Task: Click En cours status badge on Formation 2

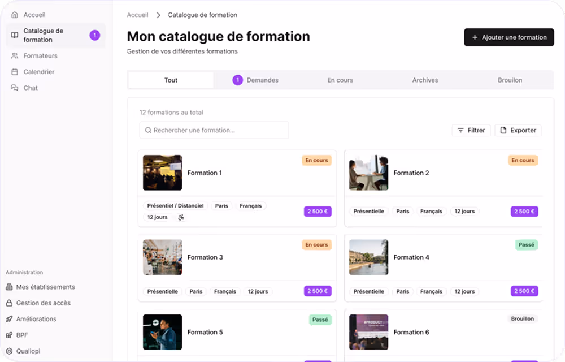Action: click(x=523, y=160)
